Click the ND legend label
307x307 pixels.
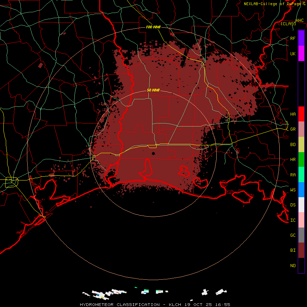click(x=293, y=266)
